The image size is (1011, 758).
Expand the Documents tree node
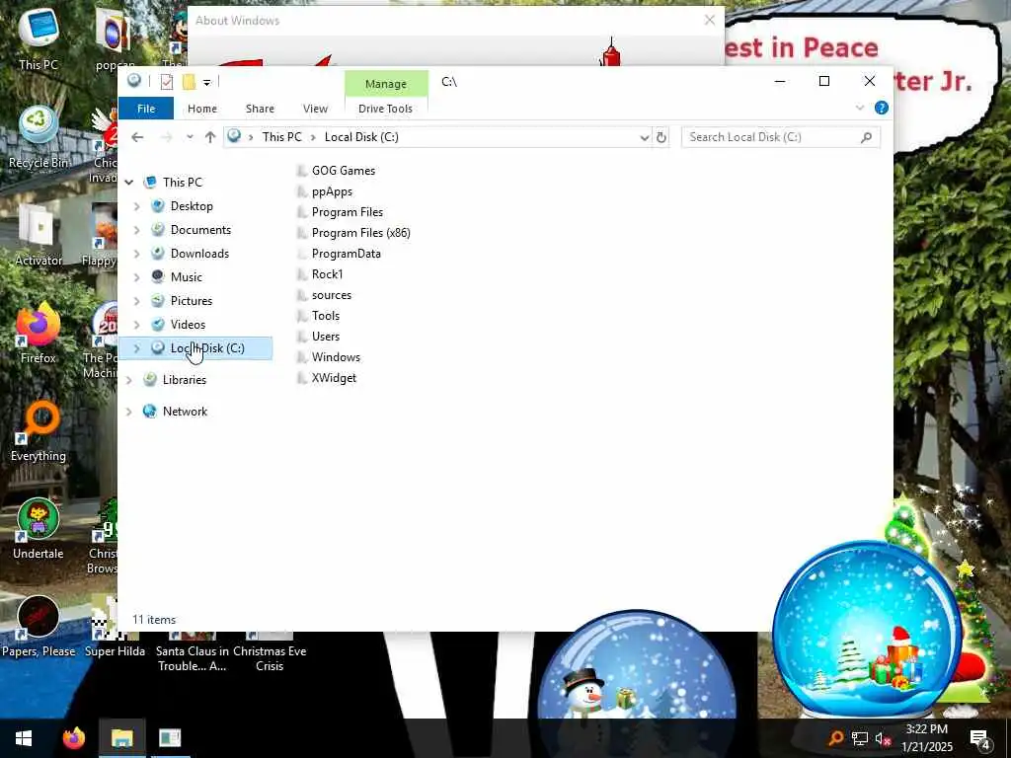coord(136,230)
